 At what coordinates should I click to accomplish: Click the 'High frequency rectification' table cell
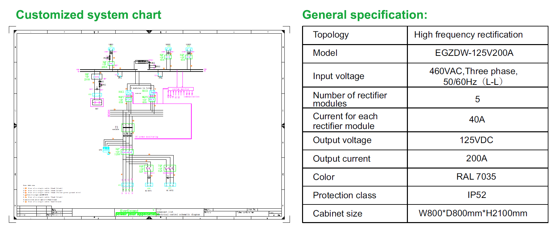(x=468, y=35)
